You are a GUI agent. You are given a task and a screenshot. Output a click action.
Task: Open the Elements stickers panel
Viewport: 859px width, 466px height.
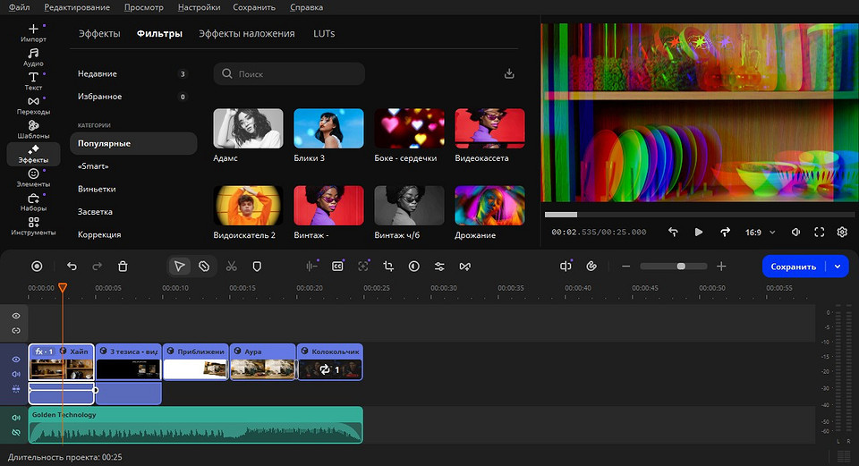pyautogui.click(x=33, y=177)
